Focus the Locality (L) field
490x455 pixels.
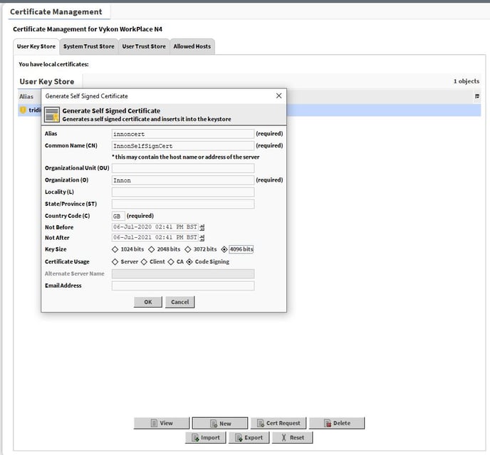click(183, 192)
